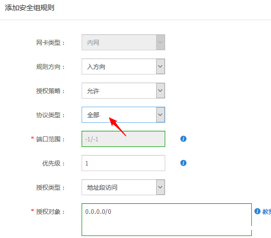The image size is (271, 238).
Task: Open the 授权类型 dropdown arrow
Action: pos(160,187)
